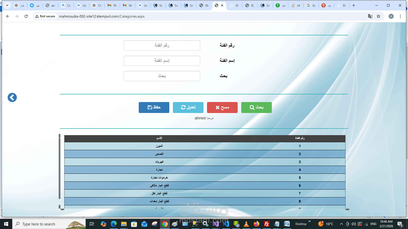Launch Copilot from the taskbar
The width and height of the screenshot is (408, 229).
point(103,224)
